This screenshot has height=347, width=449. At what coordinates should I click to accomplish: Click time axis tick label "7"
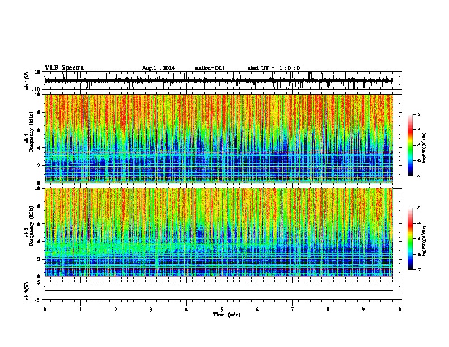tap(293, 310)
